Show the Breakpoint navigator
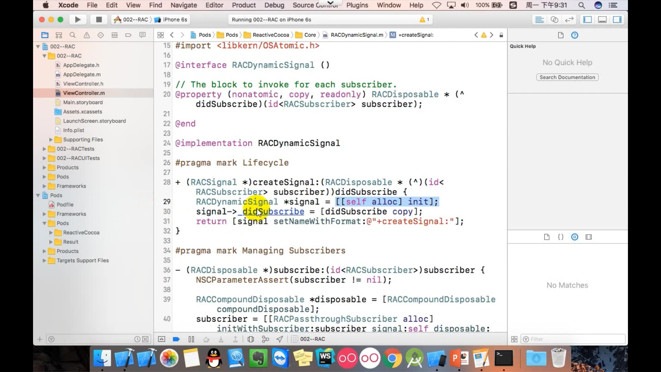 (128, 35)
